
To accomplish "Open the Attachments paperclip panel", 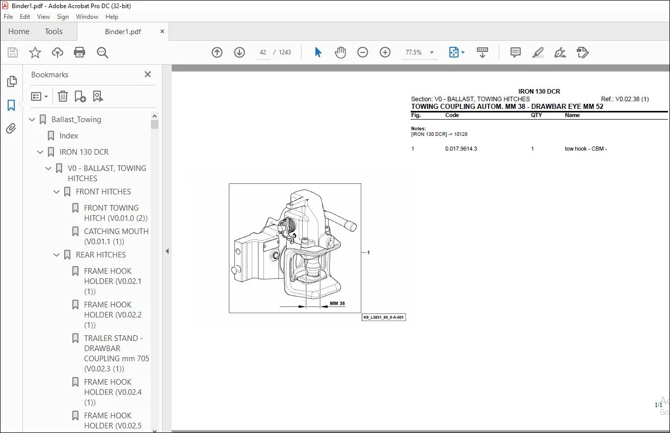I will (11, 128).
